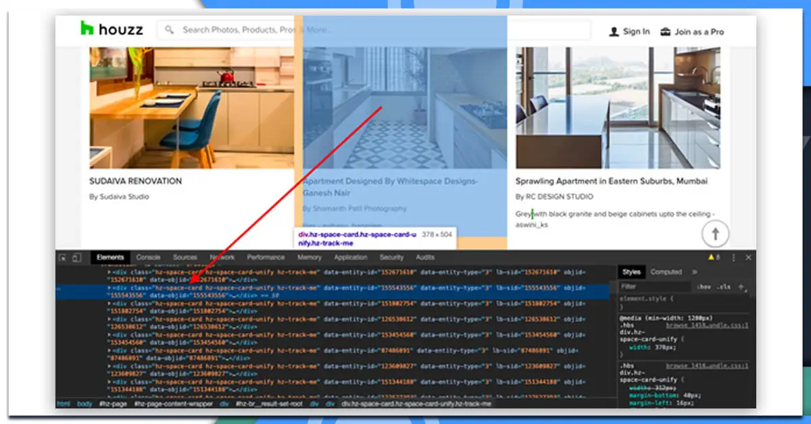The height and width of the screenshot is (424, 811).
Task: Select body in the DOM breadcrumb bar
Action: point(84,403)
